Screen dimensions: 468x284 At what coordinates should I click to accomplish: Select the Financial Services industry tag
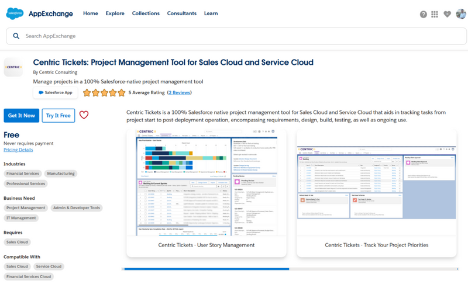click(23, 174)
